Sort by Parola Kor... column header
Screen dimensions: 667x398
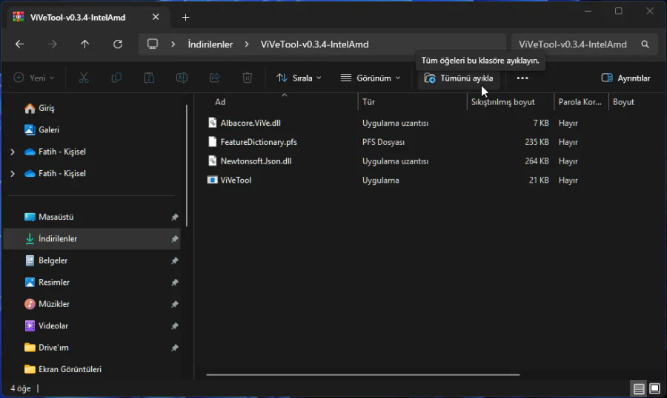(x=581, y=102)
